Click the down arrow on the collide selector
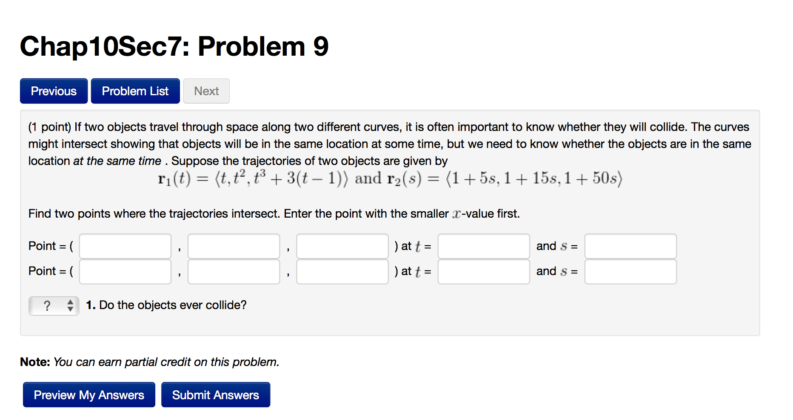This screenshot has width=793, height=420. coord(70,309)
